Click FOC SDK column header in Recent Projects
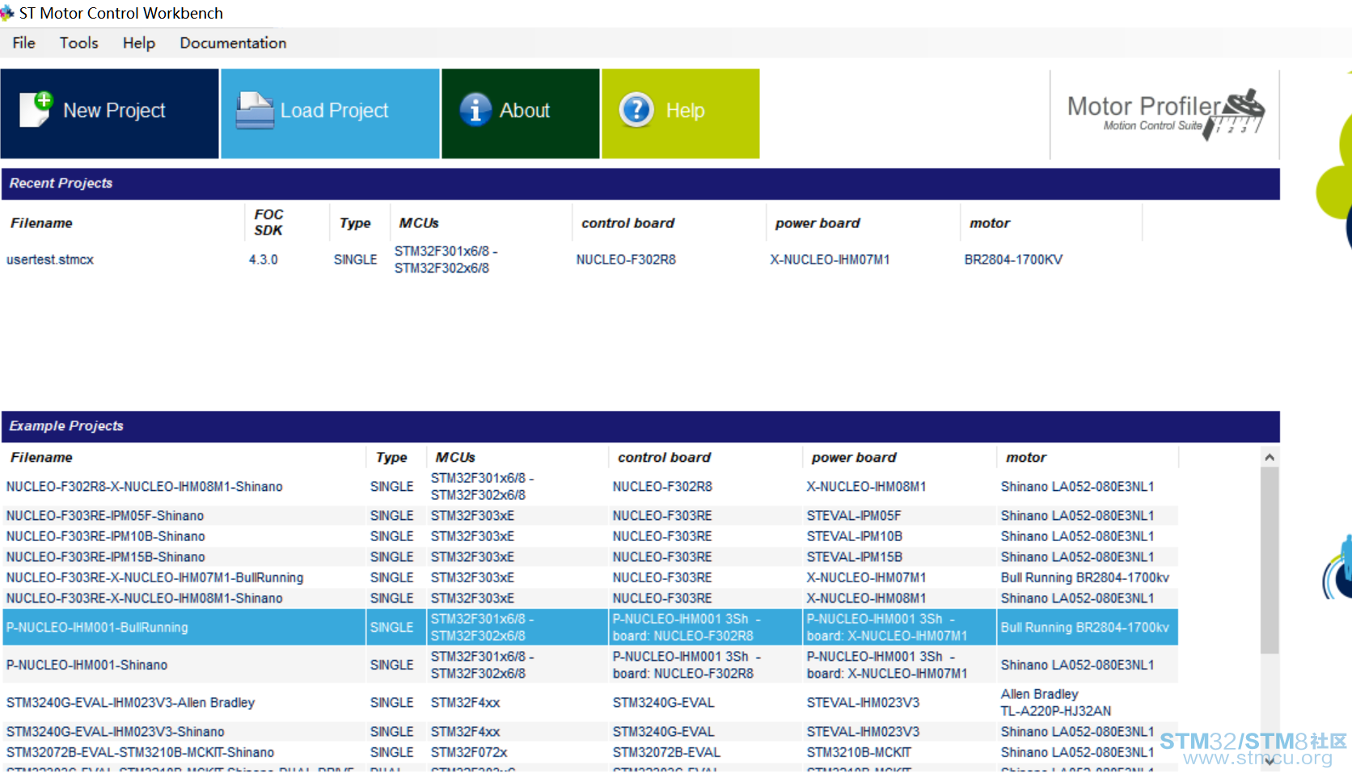Image resolution: width=1352 pixels, height=778 pixels. click(x=268, y=222)
